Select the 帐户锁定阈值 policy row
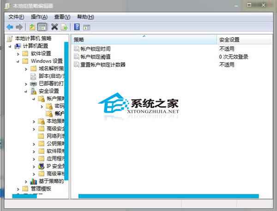Screen dimensions: 277x211 (172, 57)
